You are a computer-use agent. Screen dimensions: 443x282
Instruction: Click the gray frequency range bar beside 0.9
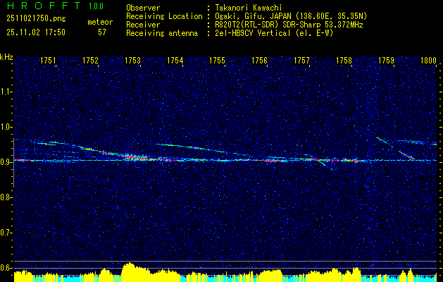(13, 163)
